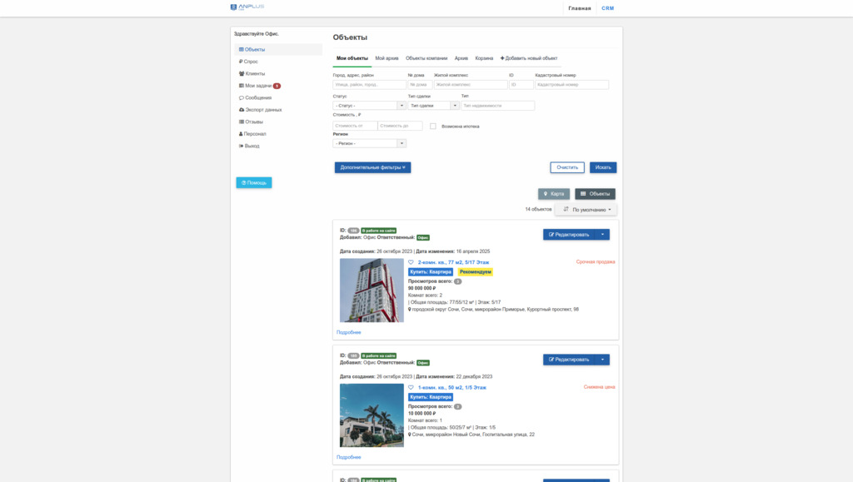Open Клиенты section icon in sidebar
Screen dimensions: 853x482
pyautogui.click(x=242, y=73)
